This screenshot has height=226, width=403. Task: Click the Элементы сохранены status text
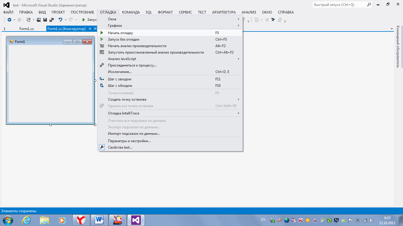click(x=19, y=211)
